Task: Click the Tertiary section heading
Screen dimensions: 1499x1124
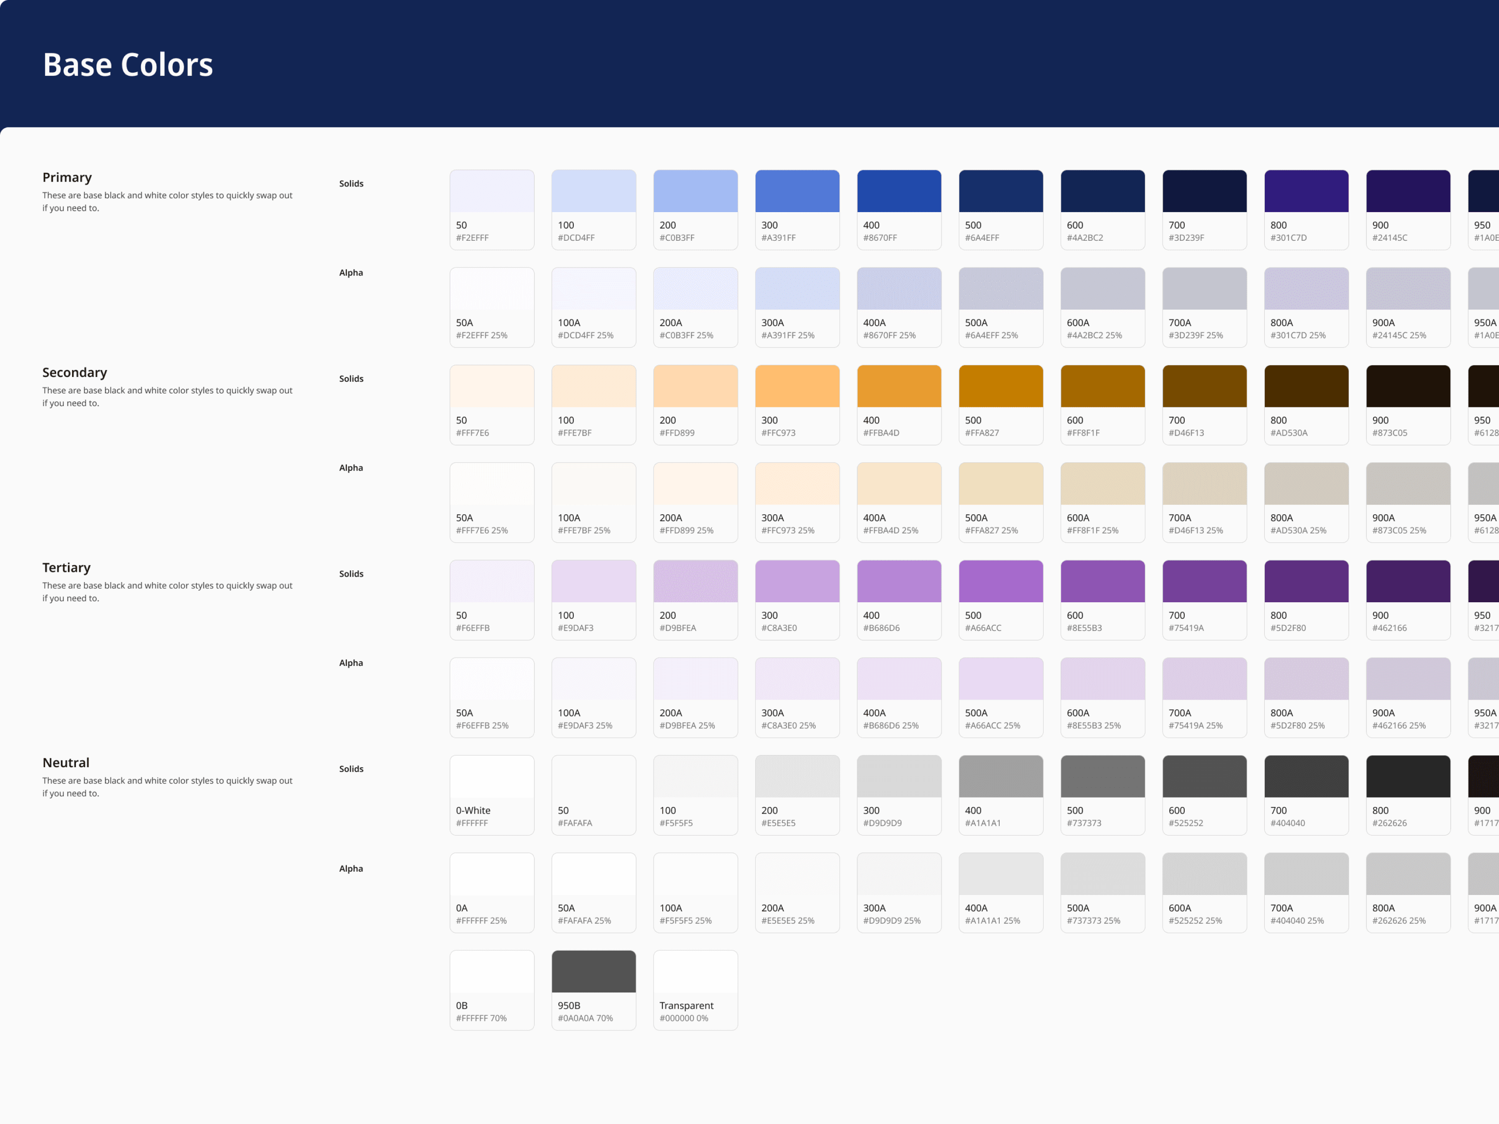Action: coord(67,568)
